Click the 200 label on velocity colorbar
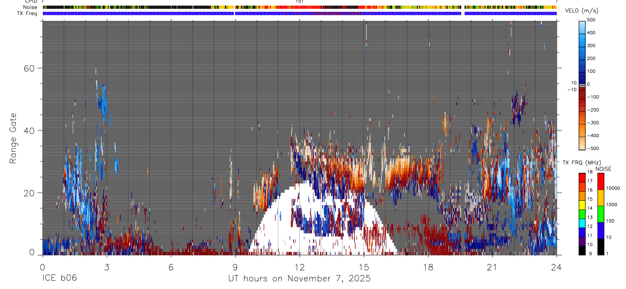 pyautogui.click(x=591, y=59)
